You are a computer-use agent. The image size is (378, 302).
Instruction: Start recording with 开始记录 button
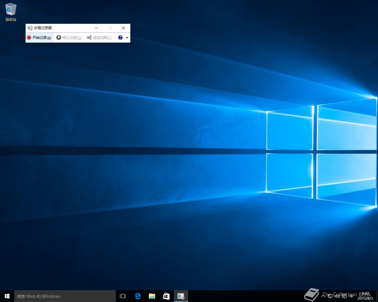click(40, 37)
